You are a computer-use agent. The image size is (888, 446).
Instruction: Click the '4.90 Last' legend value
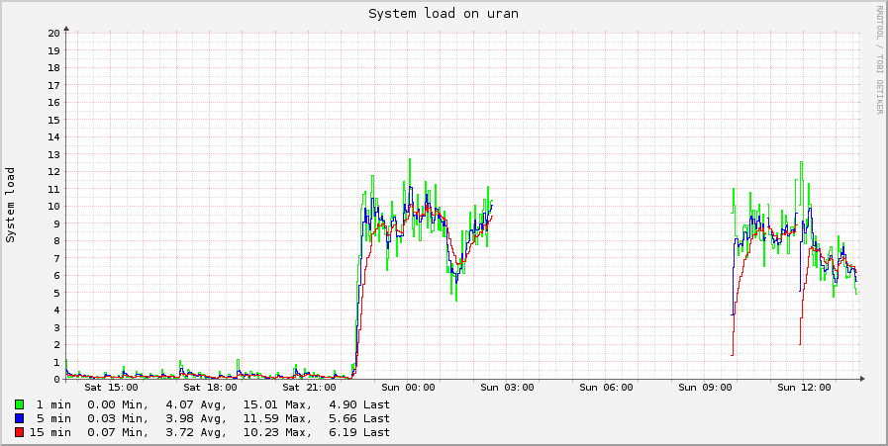click(x=359, y=404)
